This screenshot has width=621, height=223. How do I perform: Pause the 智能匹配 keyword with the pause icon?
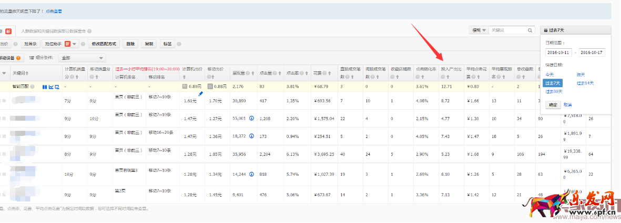pos(45,87)
